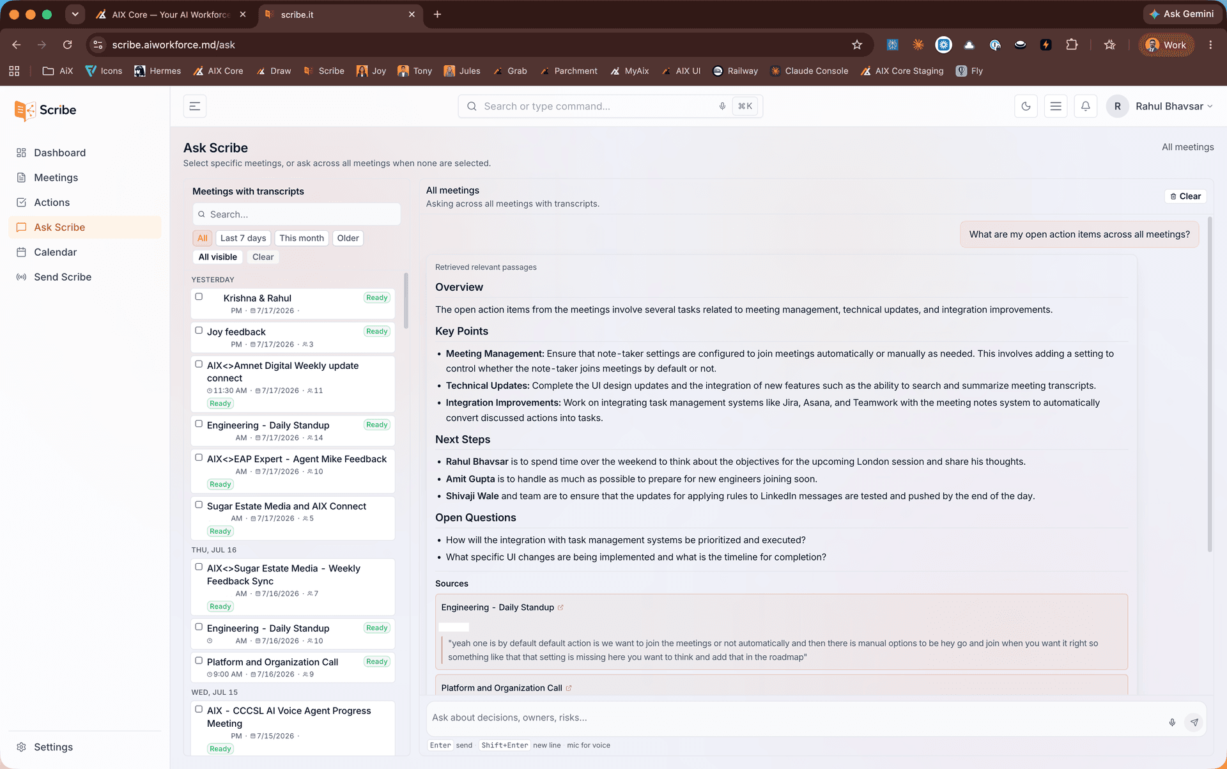Click the list menu icon beside moon
The height and width of the screenshot is (769, 1227).
[1056, 106]
